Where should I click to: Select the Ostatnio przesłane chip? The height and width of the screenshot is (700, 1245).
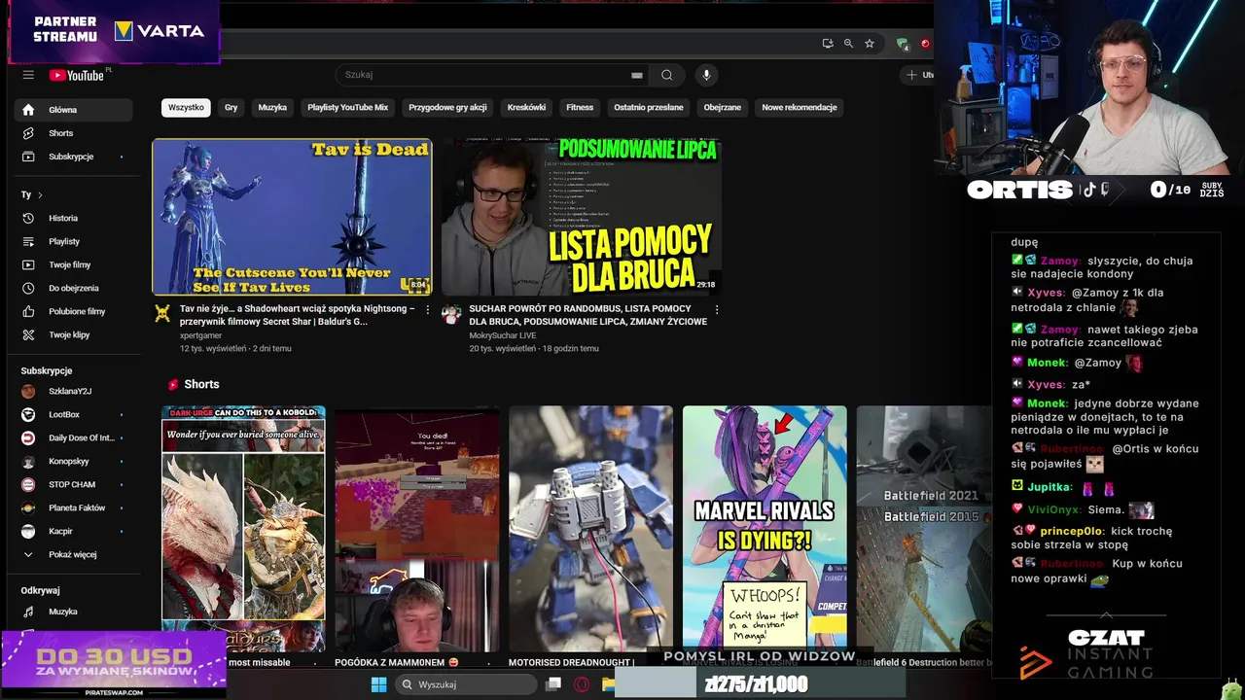click(x=649, y=107)
